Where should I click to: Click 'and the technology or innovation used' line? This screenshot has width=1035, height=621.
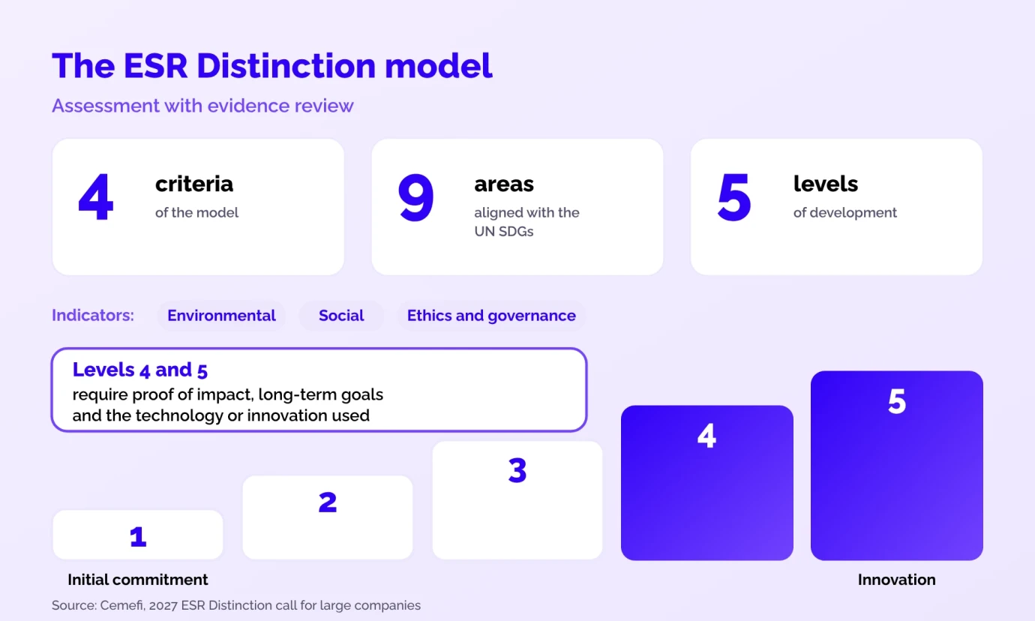coord(221,415)
